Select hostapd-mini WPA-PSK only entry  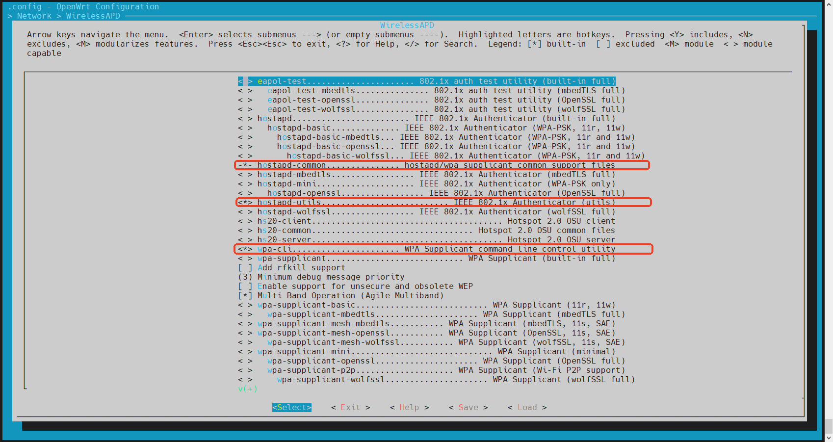pyautogui.click(x=436, y=184)
